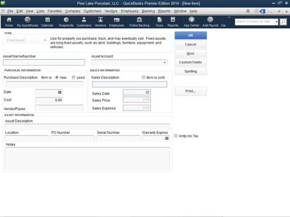Viewport: 290px width, 217px height.
Task: Open the Lists menu
Action: pos(40,11)
